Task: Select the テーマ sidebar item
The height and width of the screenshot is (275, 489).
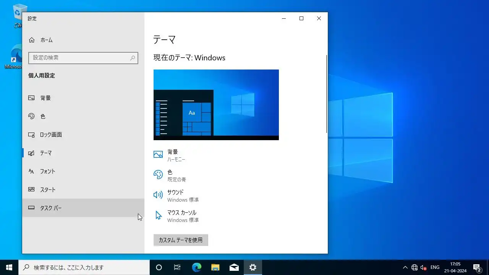Action: tap(83, 153)
